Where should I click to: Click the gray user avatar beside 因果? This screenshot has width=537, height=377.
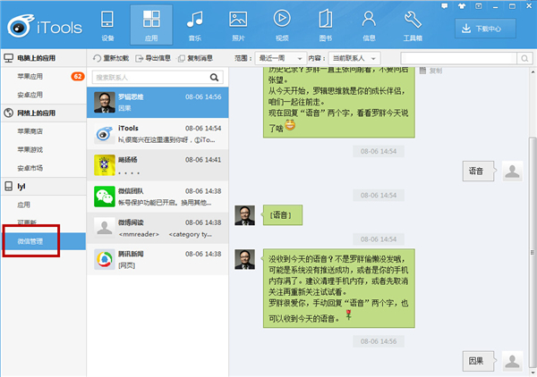pyautogui.click(x=512, y=361)
